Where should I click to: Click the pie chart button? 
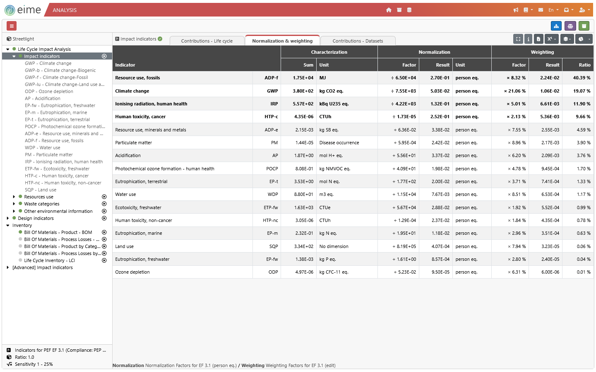581,39
